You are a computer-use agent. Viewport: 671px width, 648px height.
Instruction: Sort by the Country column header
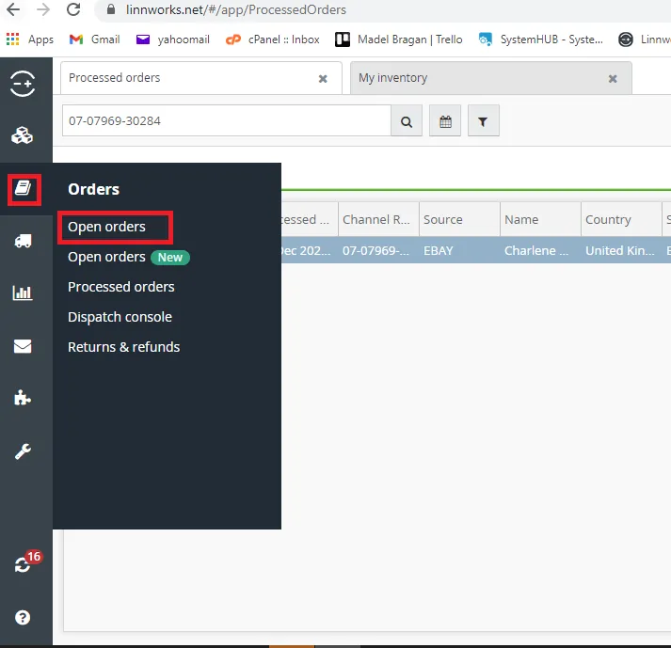(621, 219)
